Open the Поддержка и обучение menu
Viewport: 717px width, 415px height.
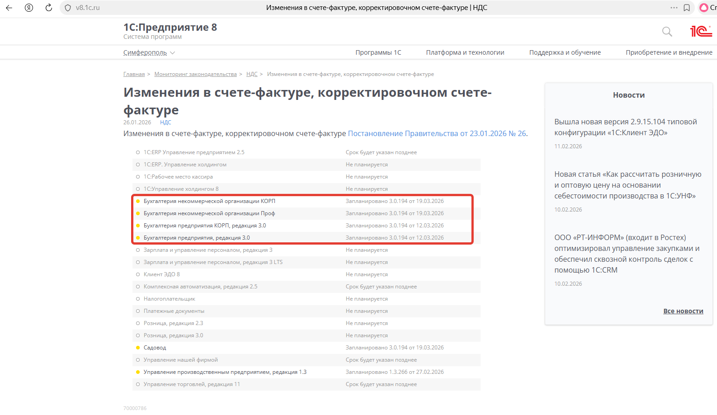565,52
